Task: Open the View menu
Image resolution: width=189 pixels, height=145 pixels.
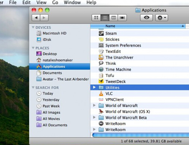Action: point(41,3)
